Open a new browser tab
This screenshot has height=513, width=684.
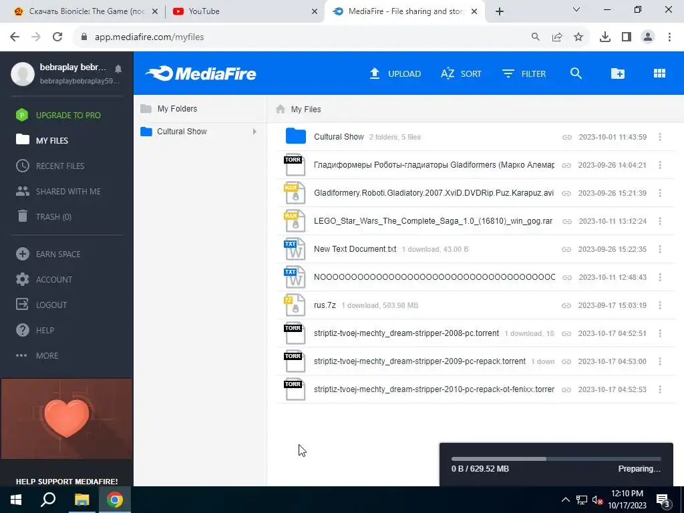pyautogui.click(x=500, y=11)
